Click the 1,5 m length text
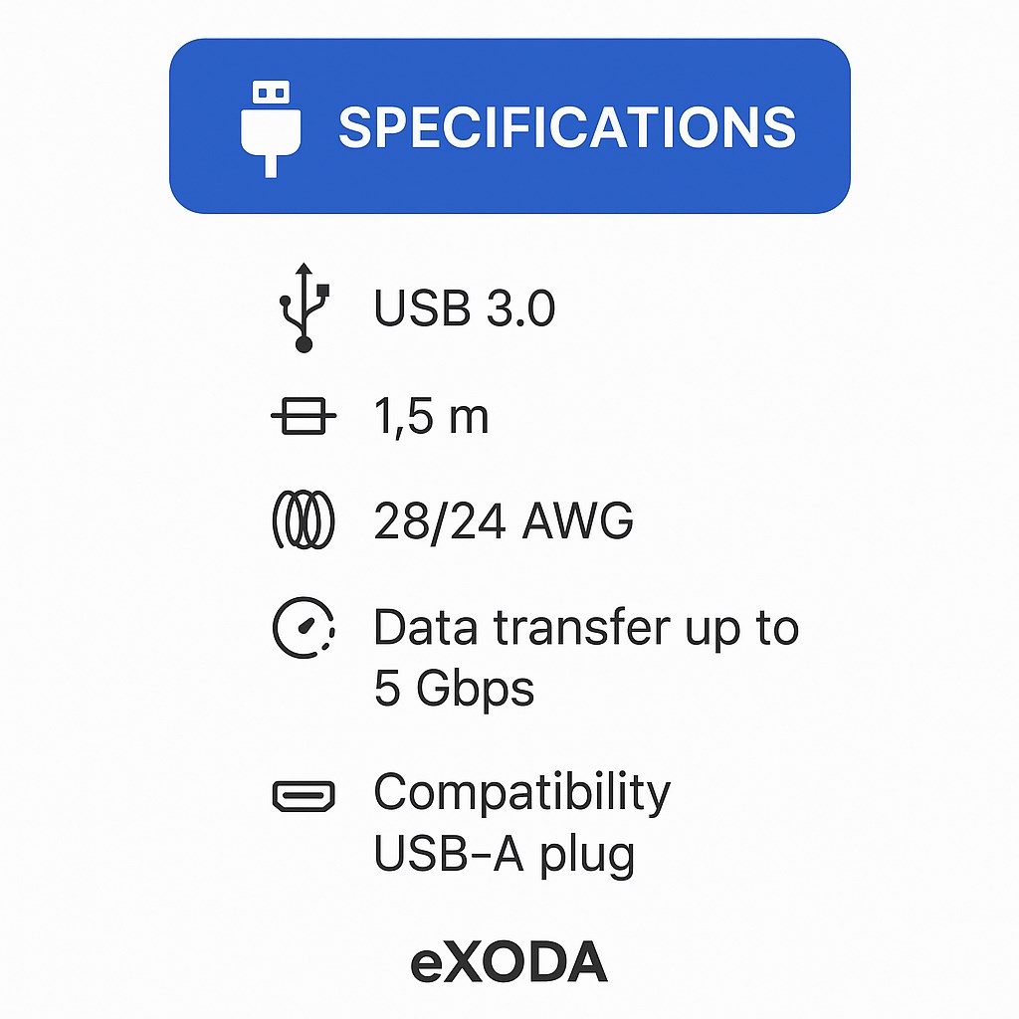1019x1019 pixels. click(x=431, y=417)
